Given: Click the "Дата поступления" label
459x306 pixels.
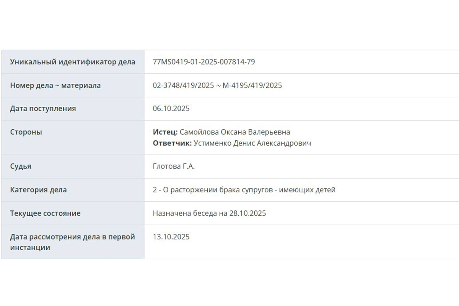Looking at the screenshot, I should click(x=43, y=109).
